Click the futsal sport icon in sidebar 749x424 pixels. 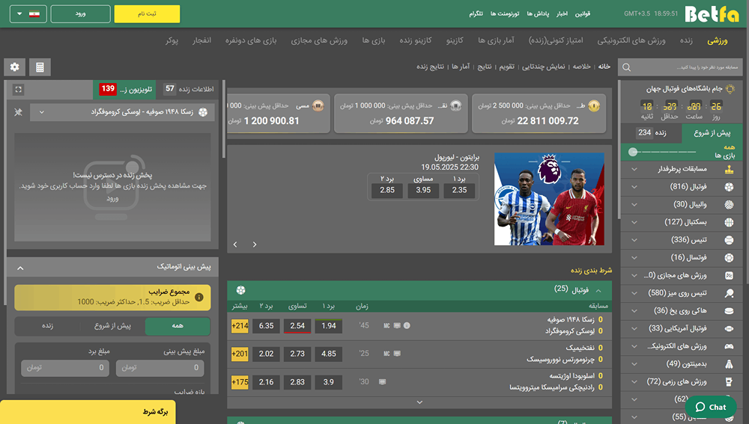click(x=729, y=257)
